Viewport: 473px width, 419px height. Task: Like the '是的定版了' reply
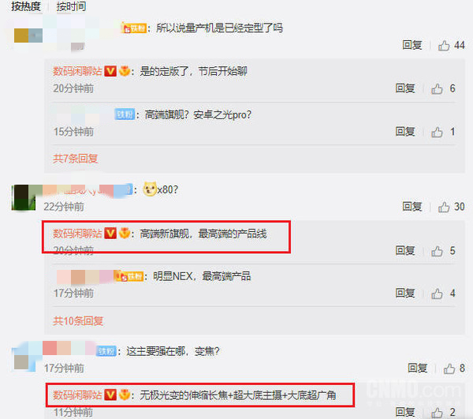437,88
